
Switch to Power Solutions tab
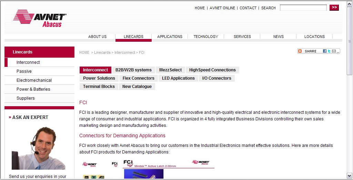[99, 78]
